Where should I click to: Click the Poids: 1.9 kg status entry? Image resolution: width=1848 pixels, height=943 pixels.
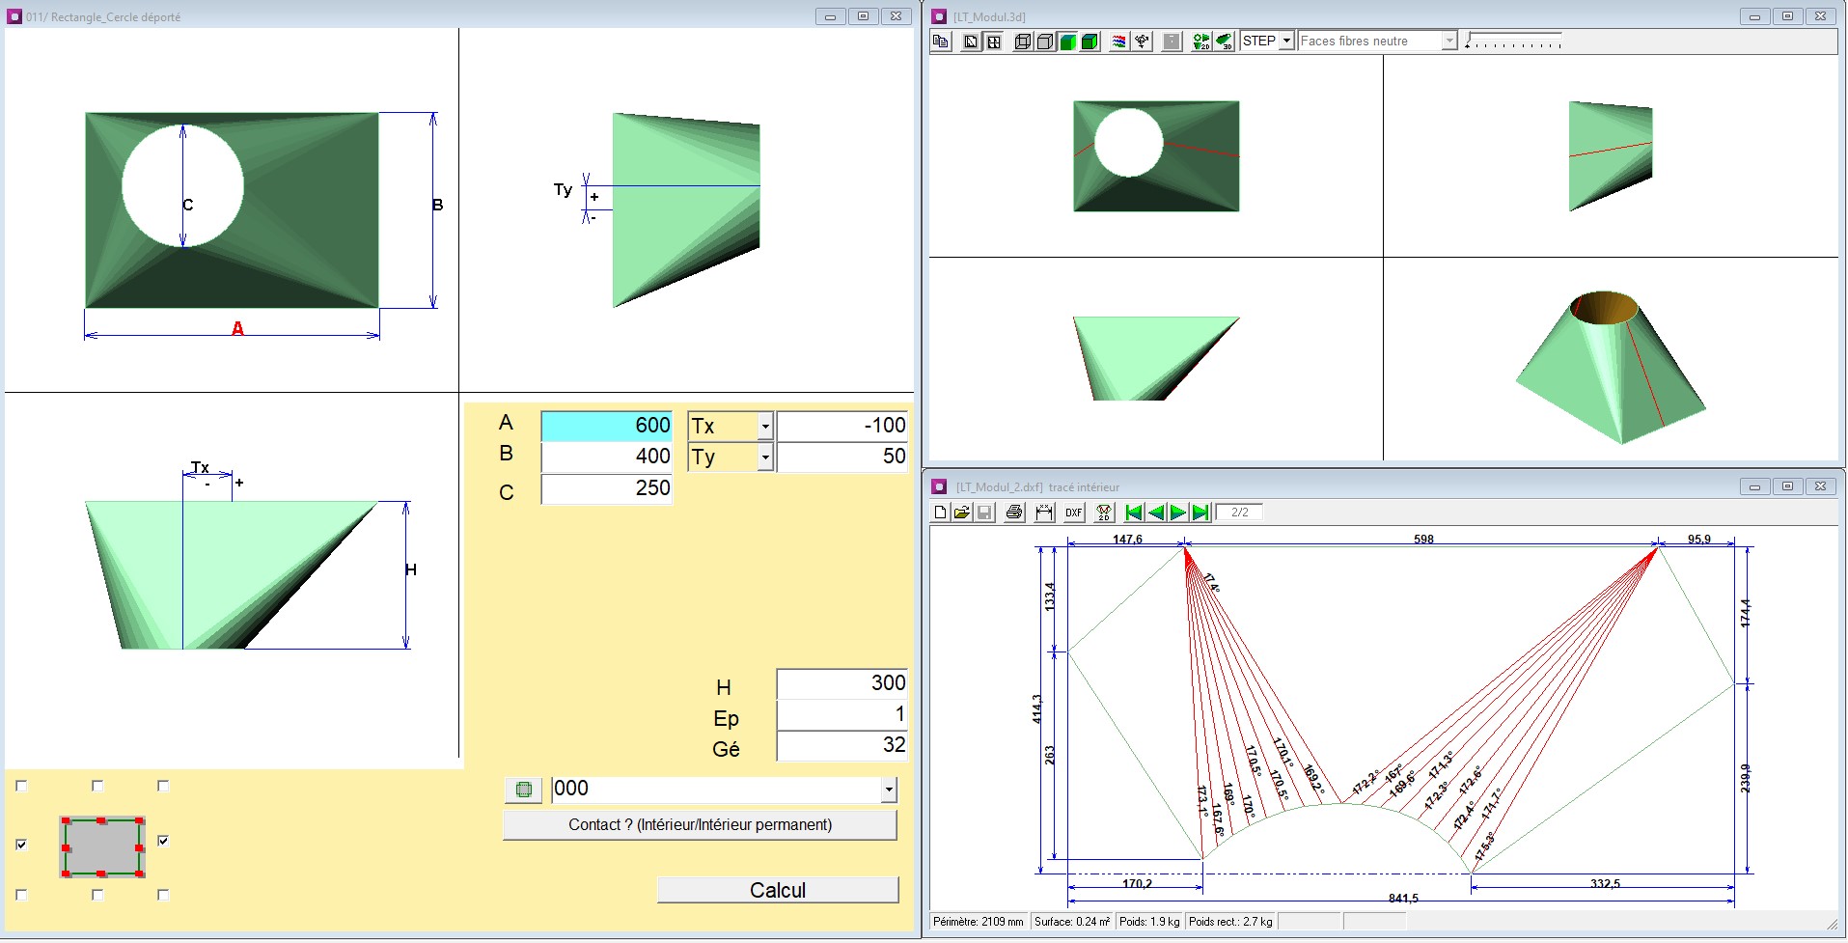point(1149,922)
